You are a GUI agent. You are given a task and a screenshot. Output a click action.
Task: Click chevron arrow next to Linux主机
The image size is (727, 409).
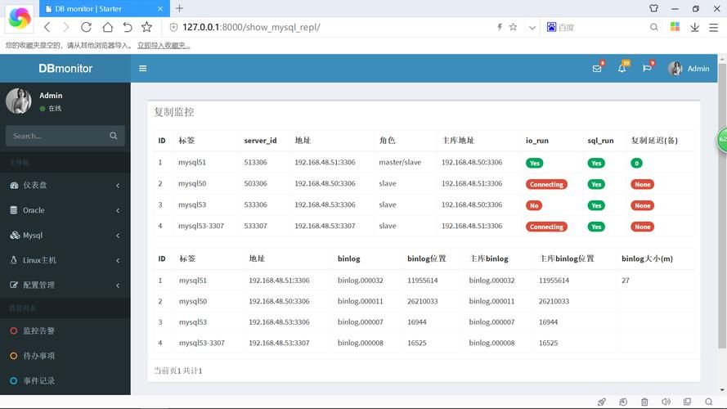[118, 261]
